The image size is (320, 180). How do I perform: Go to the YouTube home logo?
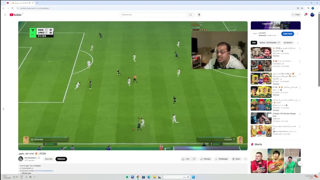pyautogui.click(x=15, y=15)
